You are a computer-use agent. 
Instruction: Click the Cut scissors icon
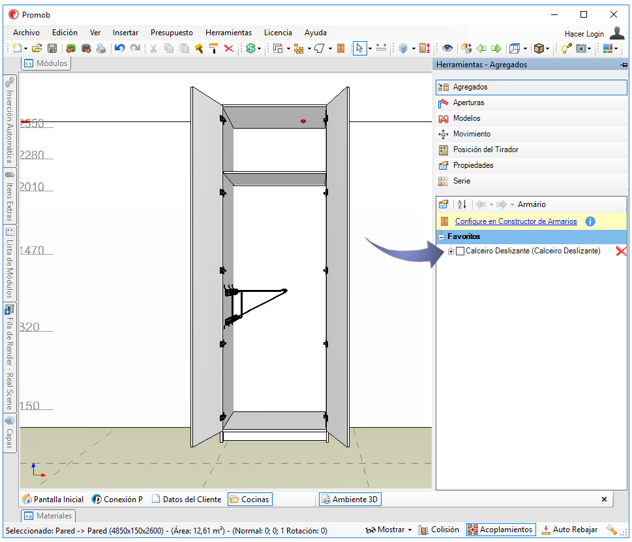(153, 48)
